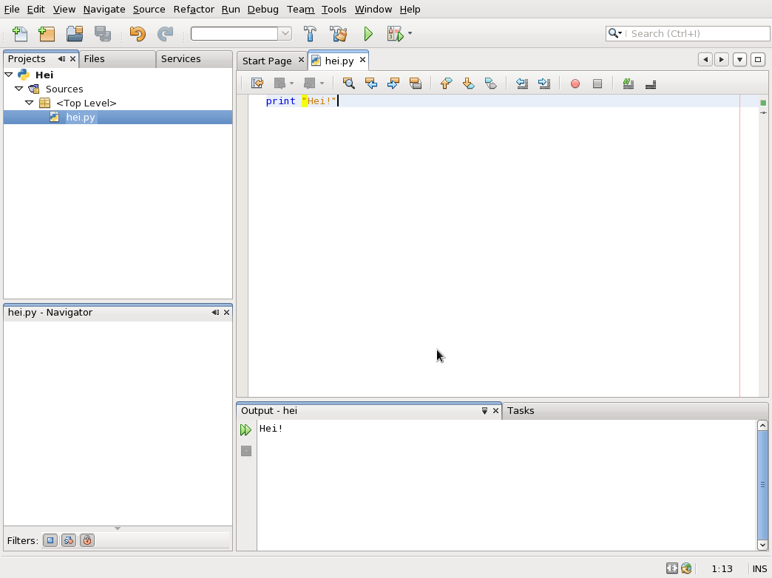Start Macro Recording red circle
The height and width of the screenshot is (578, 772).
[575, 84]
